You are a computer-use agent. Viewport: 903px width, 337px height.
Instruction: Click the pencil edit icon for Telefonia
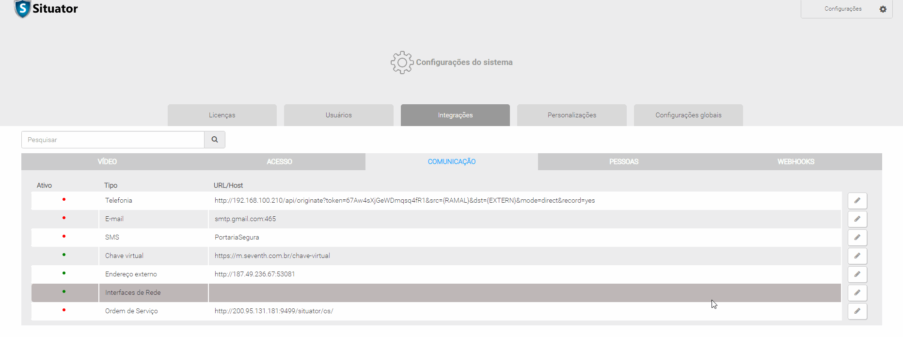tap(857, 201)
